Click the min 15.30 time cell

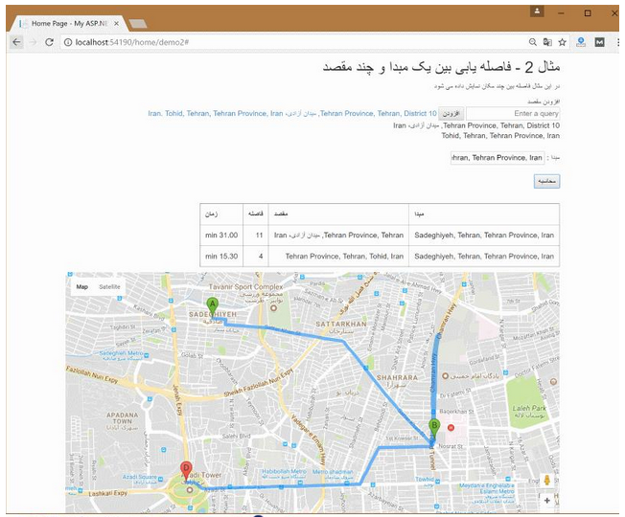pos(221,257)
